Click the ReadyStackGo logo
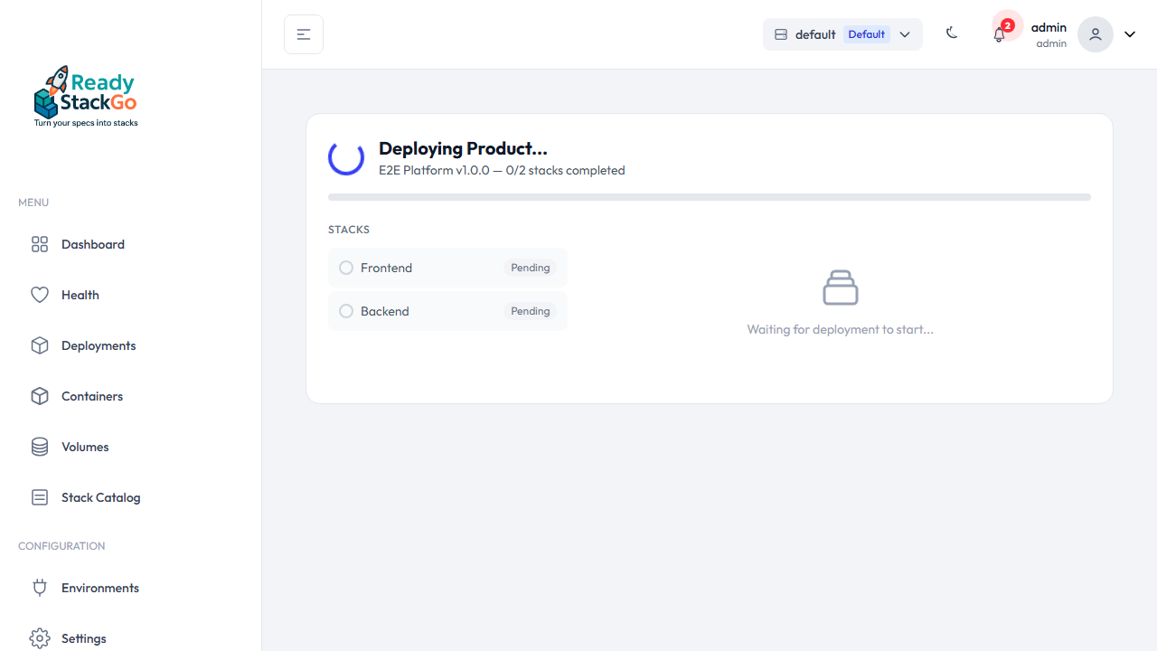Viewport: 1157px width, 651px height. [x=85, y=95]
